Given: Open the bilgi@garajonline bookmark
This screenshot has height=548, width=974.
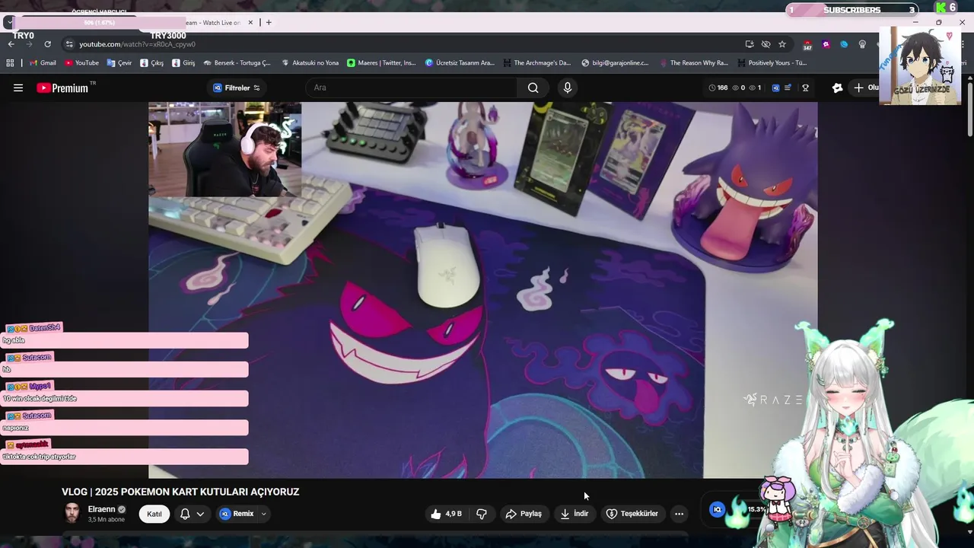Looking at the screenshot, I should (x=614, y=63).
